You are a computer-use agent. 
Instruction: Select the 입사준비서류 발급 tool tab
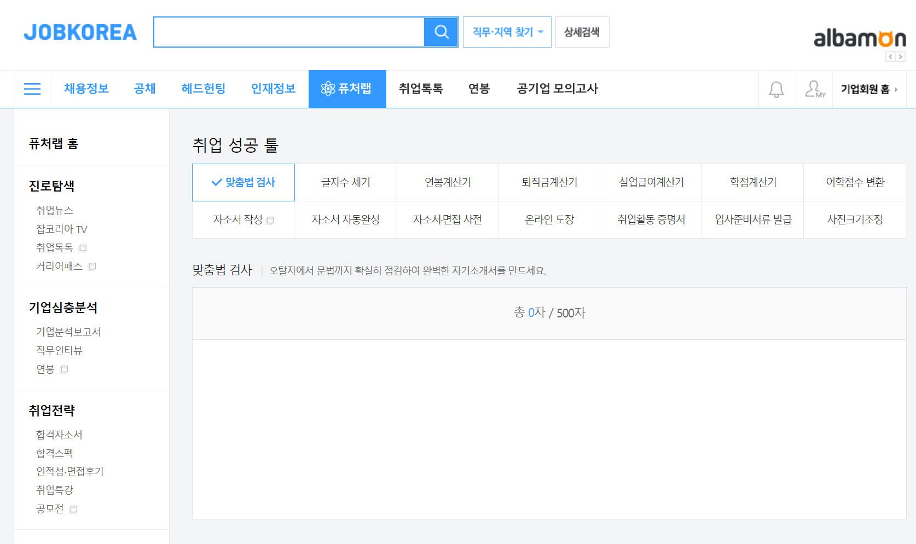pyautogui.click(x=753, y=219)
